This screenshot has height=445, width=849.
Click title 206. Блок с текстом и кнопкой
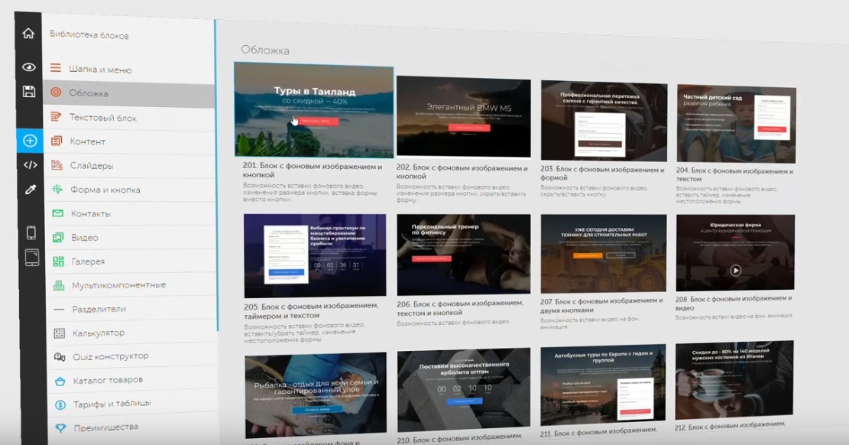460,308
